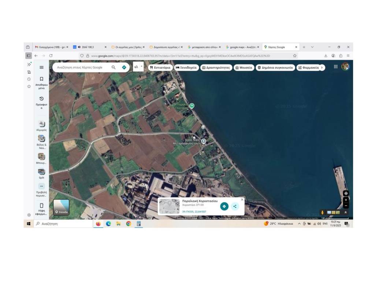Viewport: 375px width, 281px height.
Task: Select the Ξενοδοχεία (Hotels) category chip
Action: click(186, 68)
